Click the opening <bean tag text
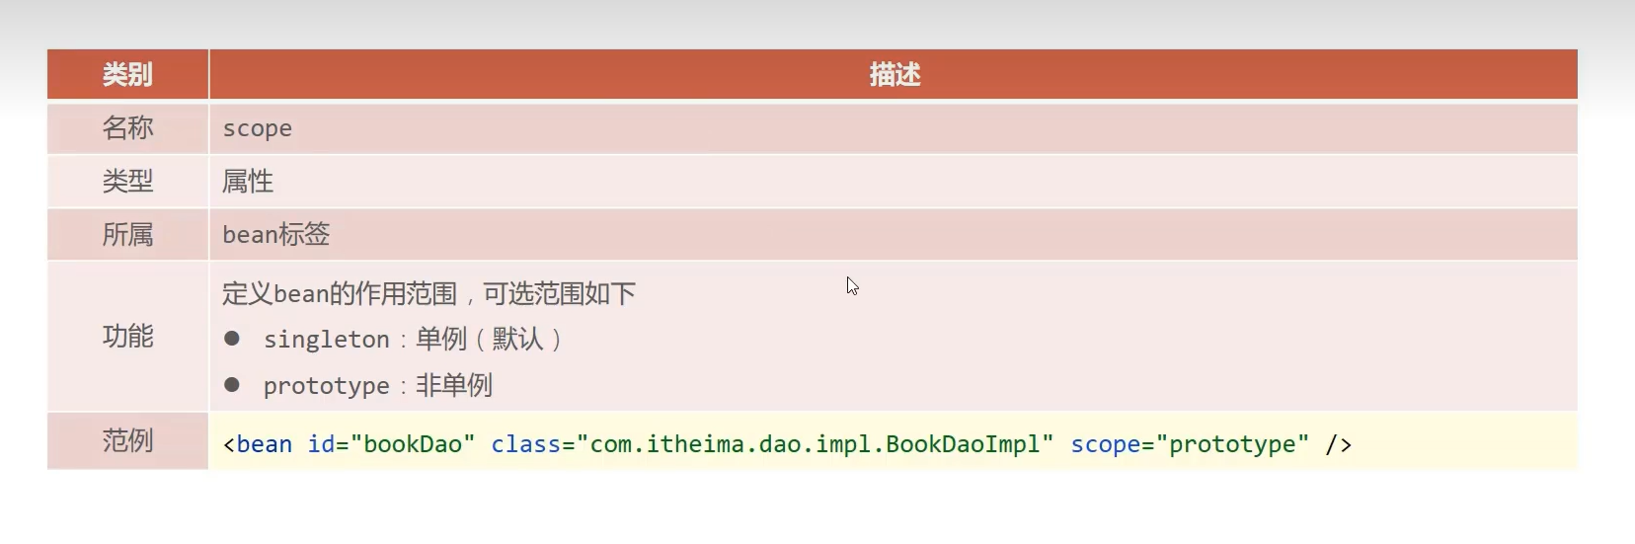Image resolution: width=1635 pixels, height=544 pixels. click(x=258, y=444)
